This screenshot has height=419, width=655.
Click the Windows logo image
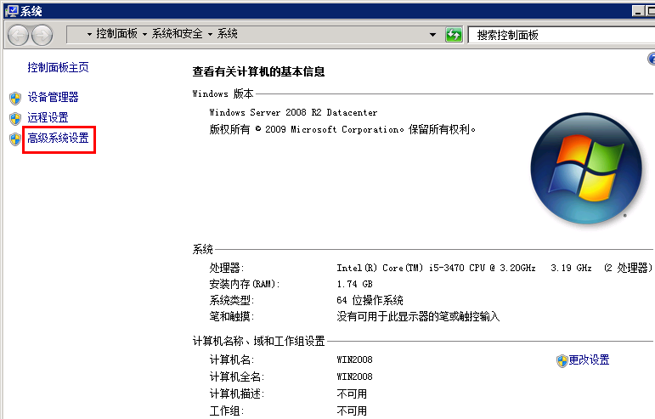coord(586,168)
